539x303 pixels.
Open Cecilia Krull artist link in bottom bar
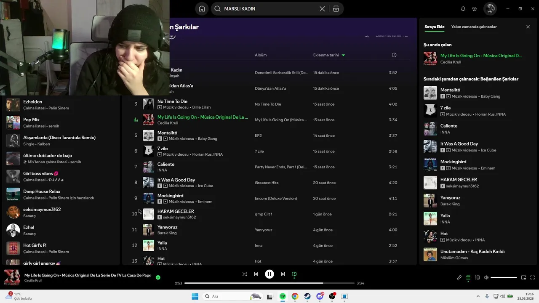[x=33, y=281]
